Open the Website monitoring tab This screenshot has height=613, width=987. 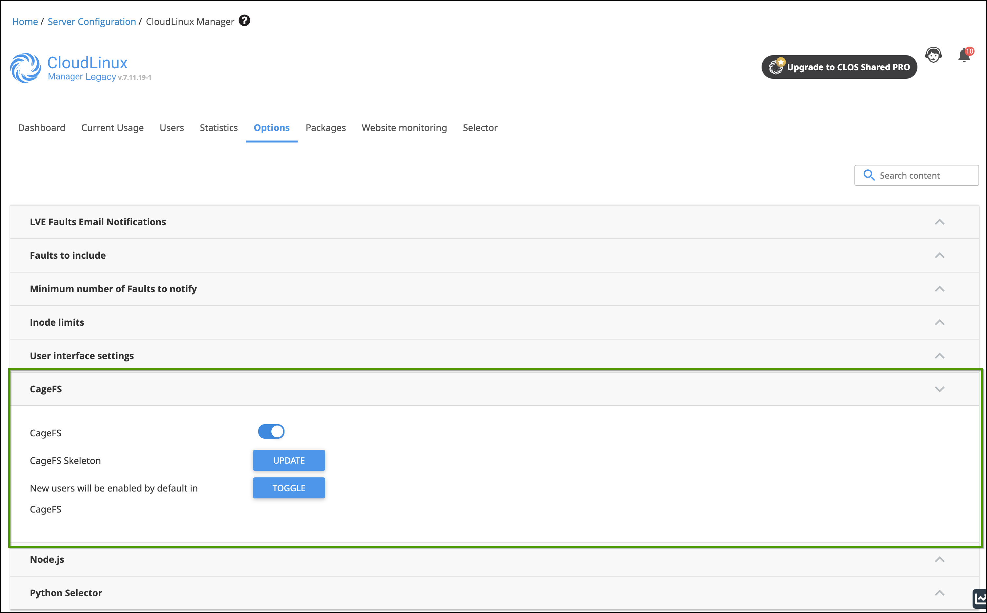pyautogui.click(x=404, y=128)
